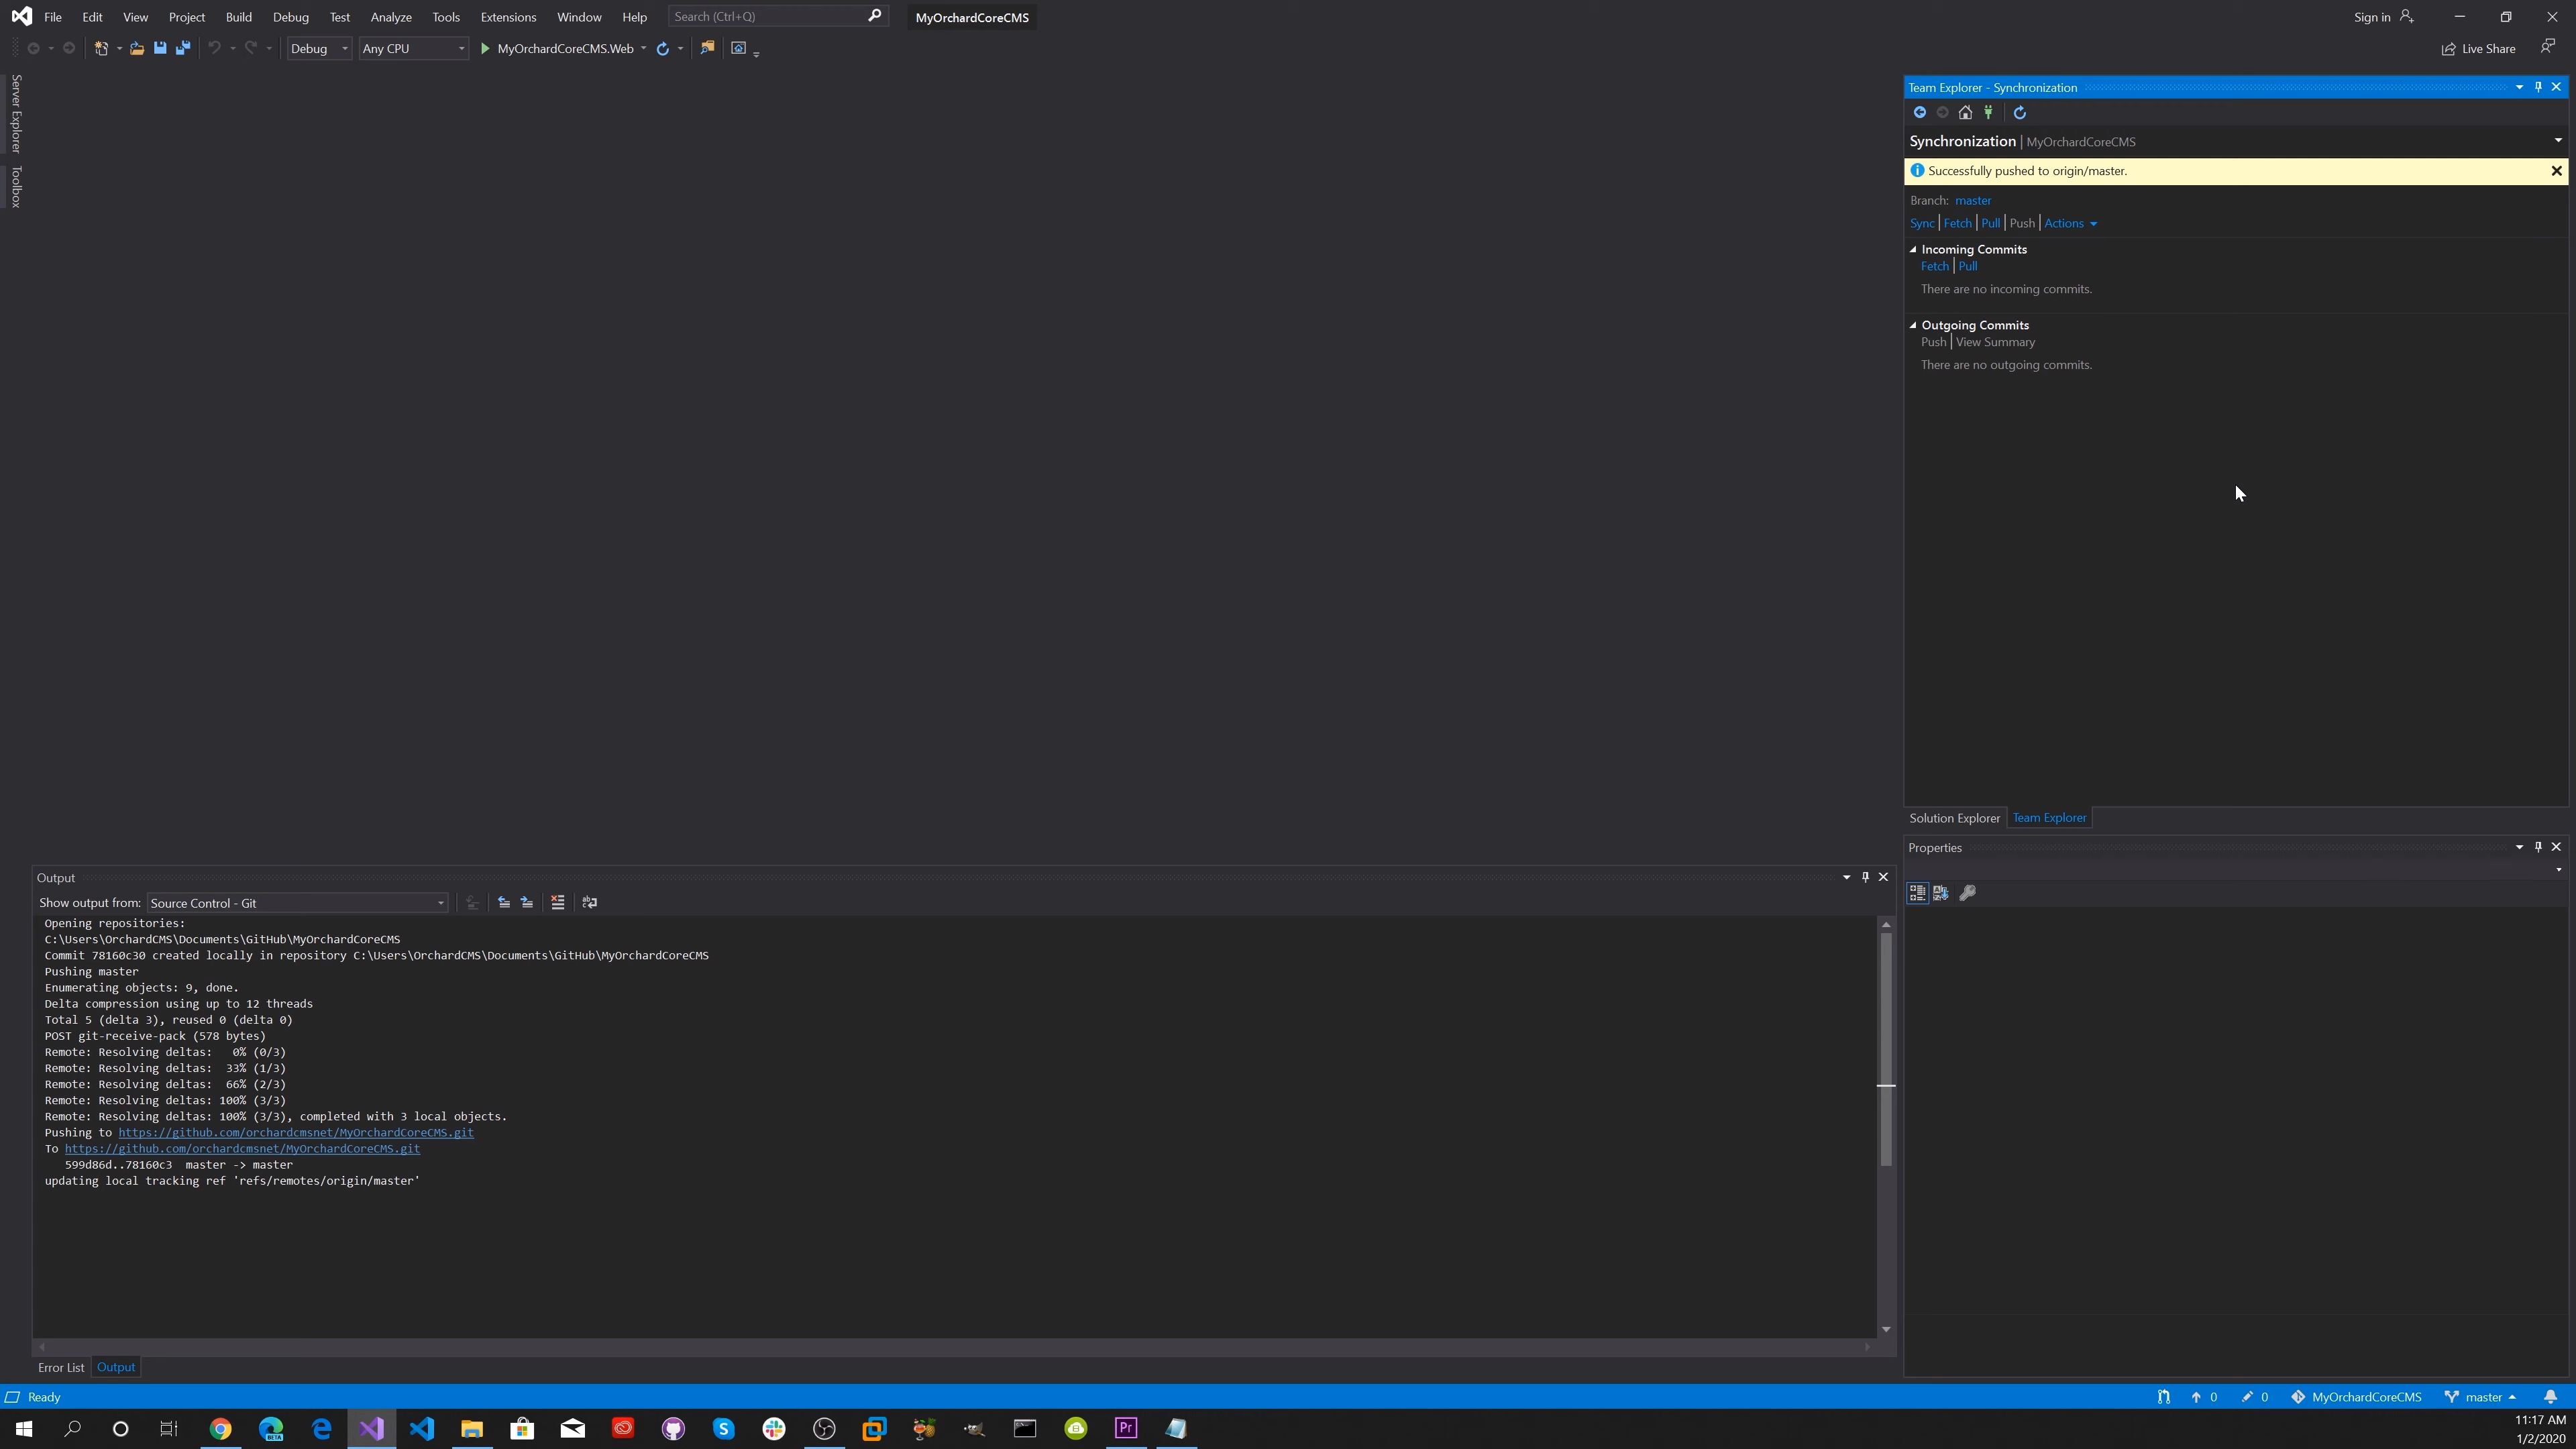Refresh Team Explorer with circular arrow icon
Screen dimensions: 2576x1449
pos(2020,112)
